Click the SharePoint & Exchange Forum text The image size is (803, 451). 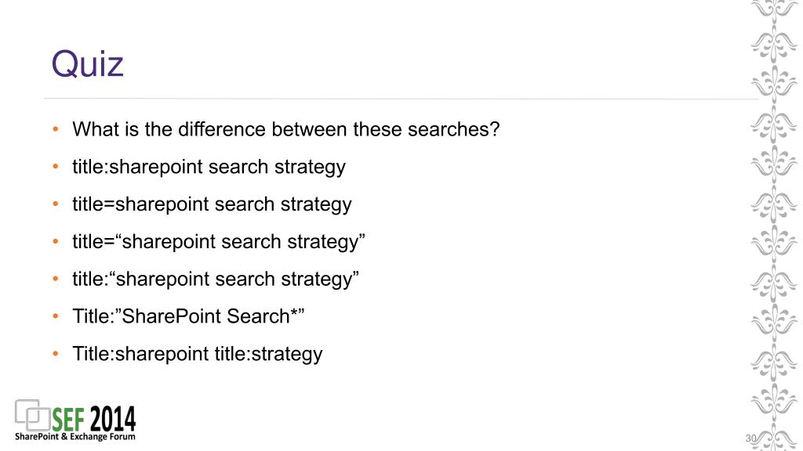tap(75, 437)
